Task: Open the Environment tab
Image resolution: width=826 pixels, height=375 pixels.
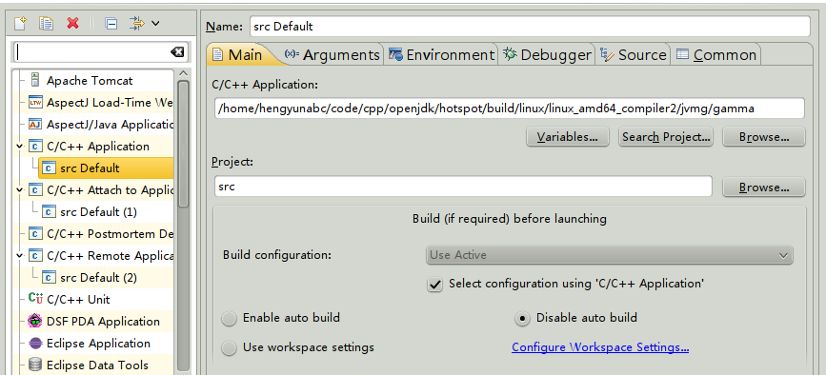Action: [x=441, y=54]
